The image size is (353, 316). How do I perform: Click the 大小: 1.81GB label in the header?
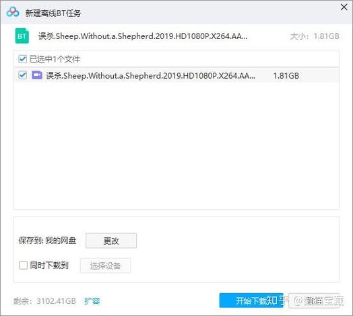(315, 36)
